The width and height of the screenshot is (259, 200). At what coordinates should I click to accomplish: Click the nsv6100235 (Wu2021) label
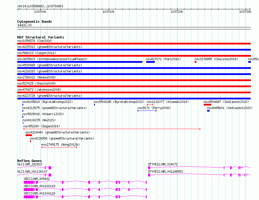[x=39, y=120]
